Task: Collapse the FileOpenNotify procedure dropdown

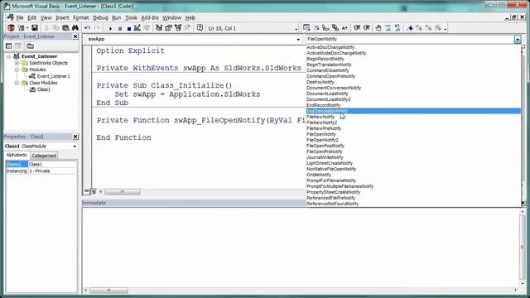Action: 518,40
